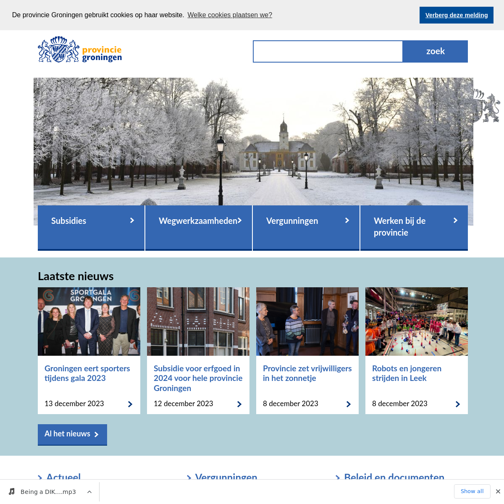Click the white lion emblem beside the banner
The width and height of the screenshot is (504, 504).
pyautogui.click(x=486, y=106)
